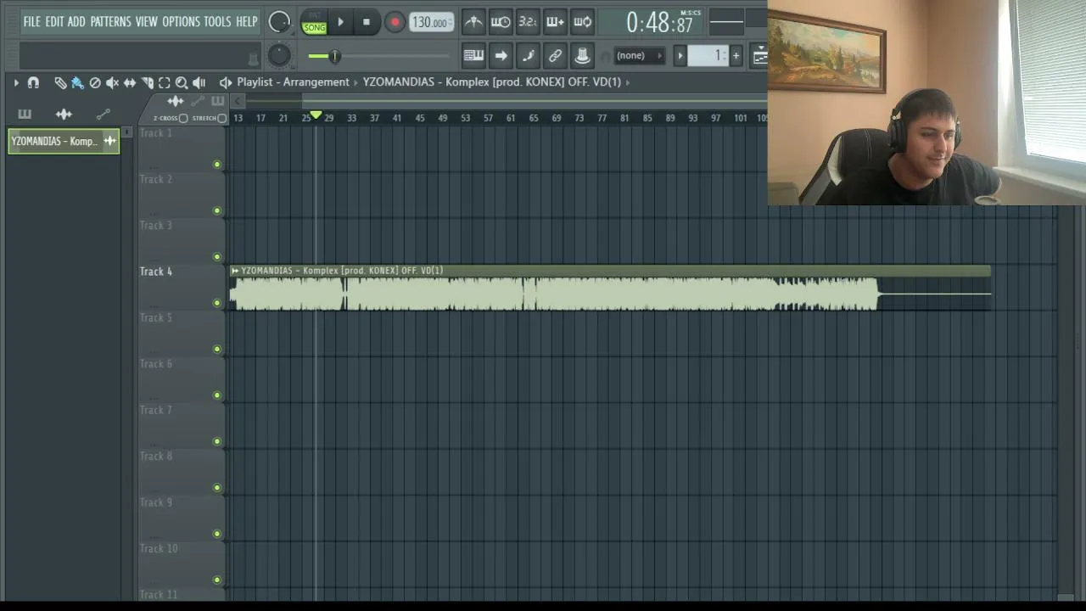Select the YZOMANDIAS clip in the picker panel
Image resolution: width=1086 pixels, height=611 pixels.
pyautogui.click(x=64, y=142)
